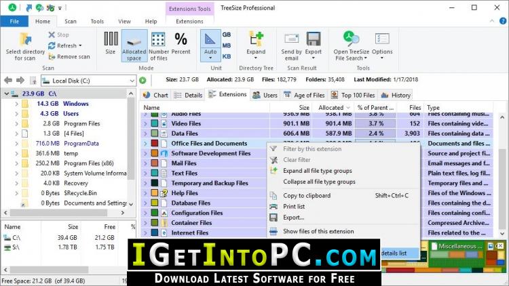Open the Extensions tools ribbon tab

[189, 22]
